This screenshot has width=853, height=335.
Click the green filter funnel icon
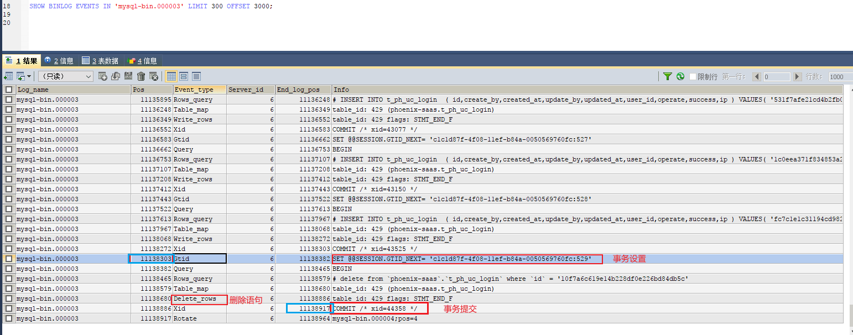click(x=668, y=76)
